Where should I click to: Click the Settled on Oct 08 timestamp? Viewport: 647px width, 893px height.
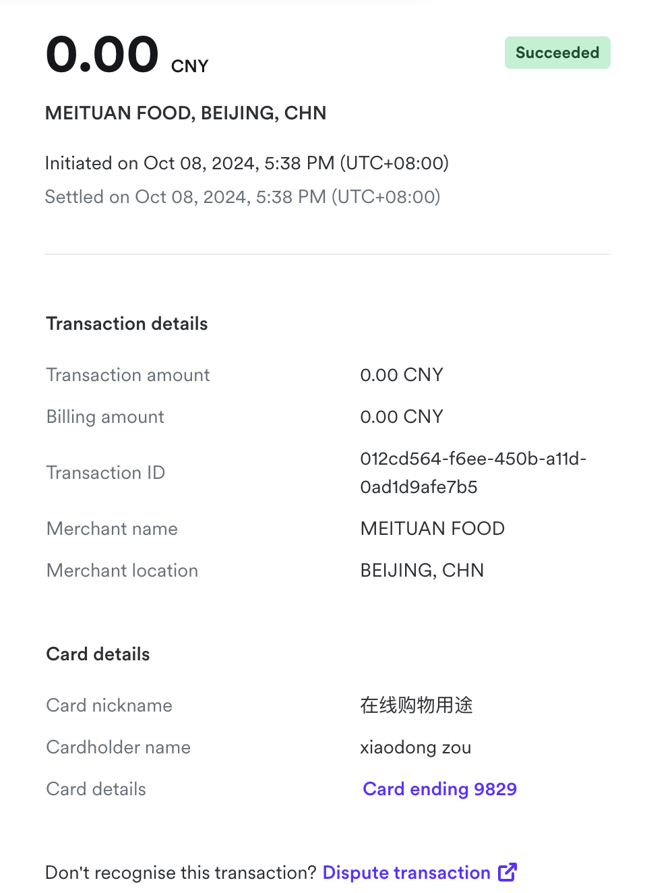[x=243, y=197]
